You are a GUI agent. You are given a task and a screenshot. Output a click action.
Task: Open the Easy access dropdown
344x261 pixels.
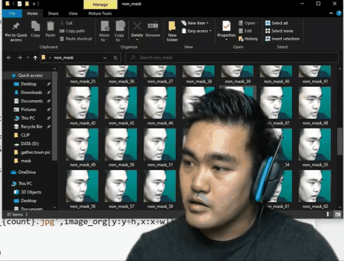point(197,31)
